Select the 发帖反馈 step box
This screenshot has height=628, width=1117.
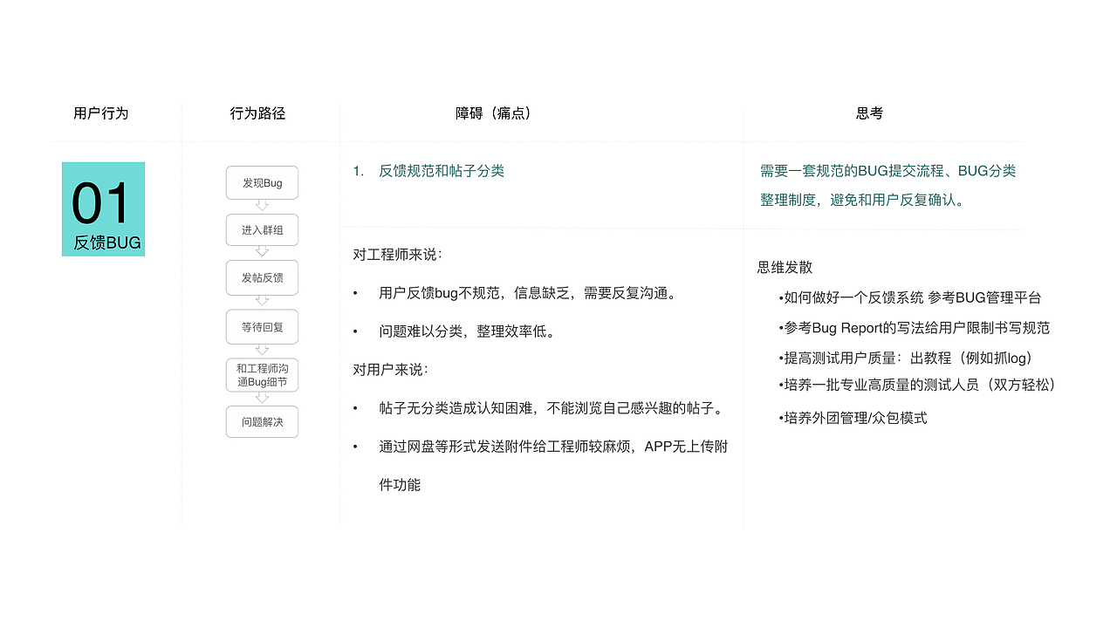pyautogui.click(x=262, y=277)
